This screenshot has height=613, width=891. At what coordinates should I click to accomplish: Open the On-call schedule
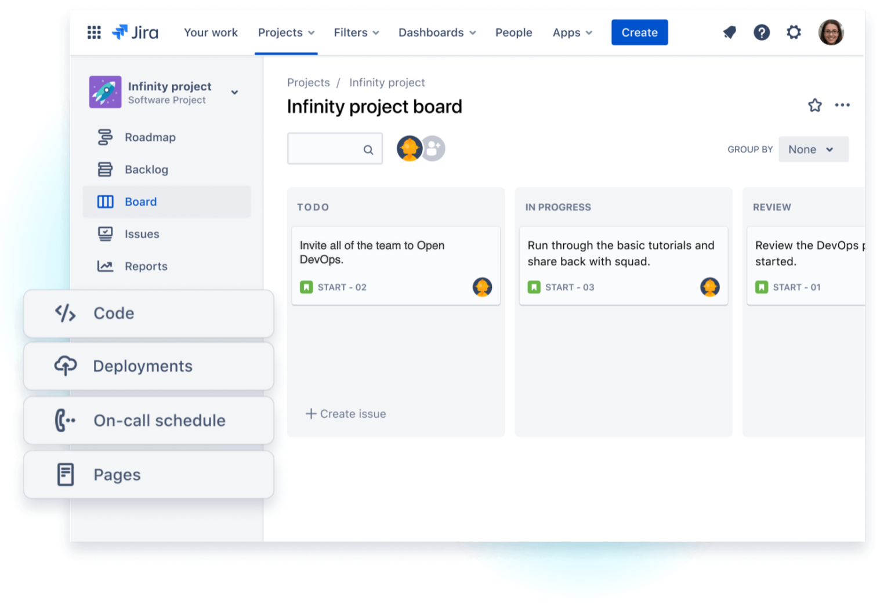coord(159,421)
